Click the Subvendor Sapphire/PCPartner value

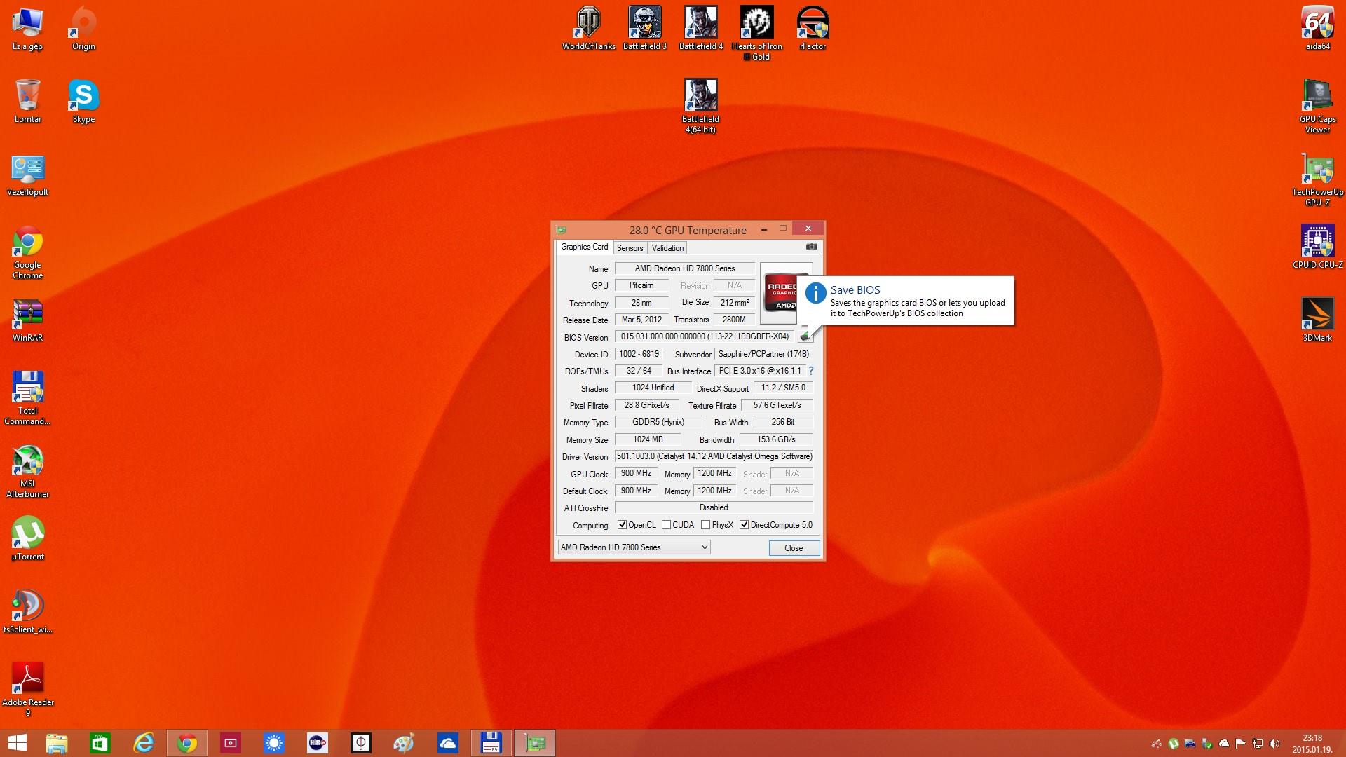(763, 354)
